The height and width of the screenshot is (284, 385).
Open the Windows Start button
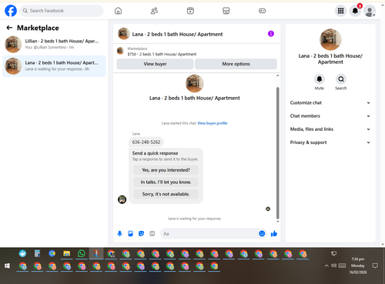(7, 266)
